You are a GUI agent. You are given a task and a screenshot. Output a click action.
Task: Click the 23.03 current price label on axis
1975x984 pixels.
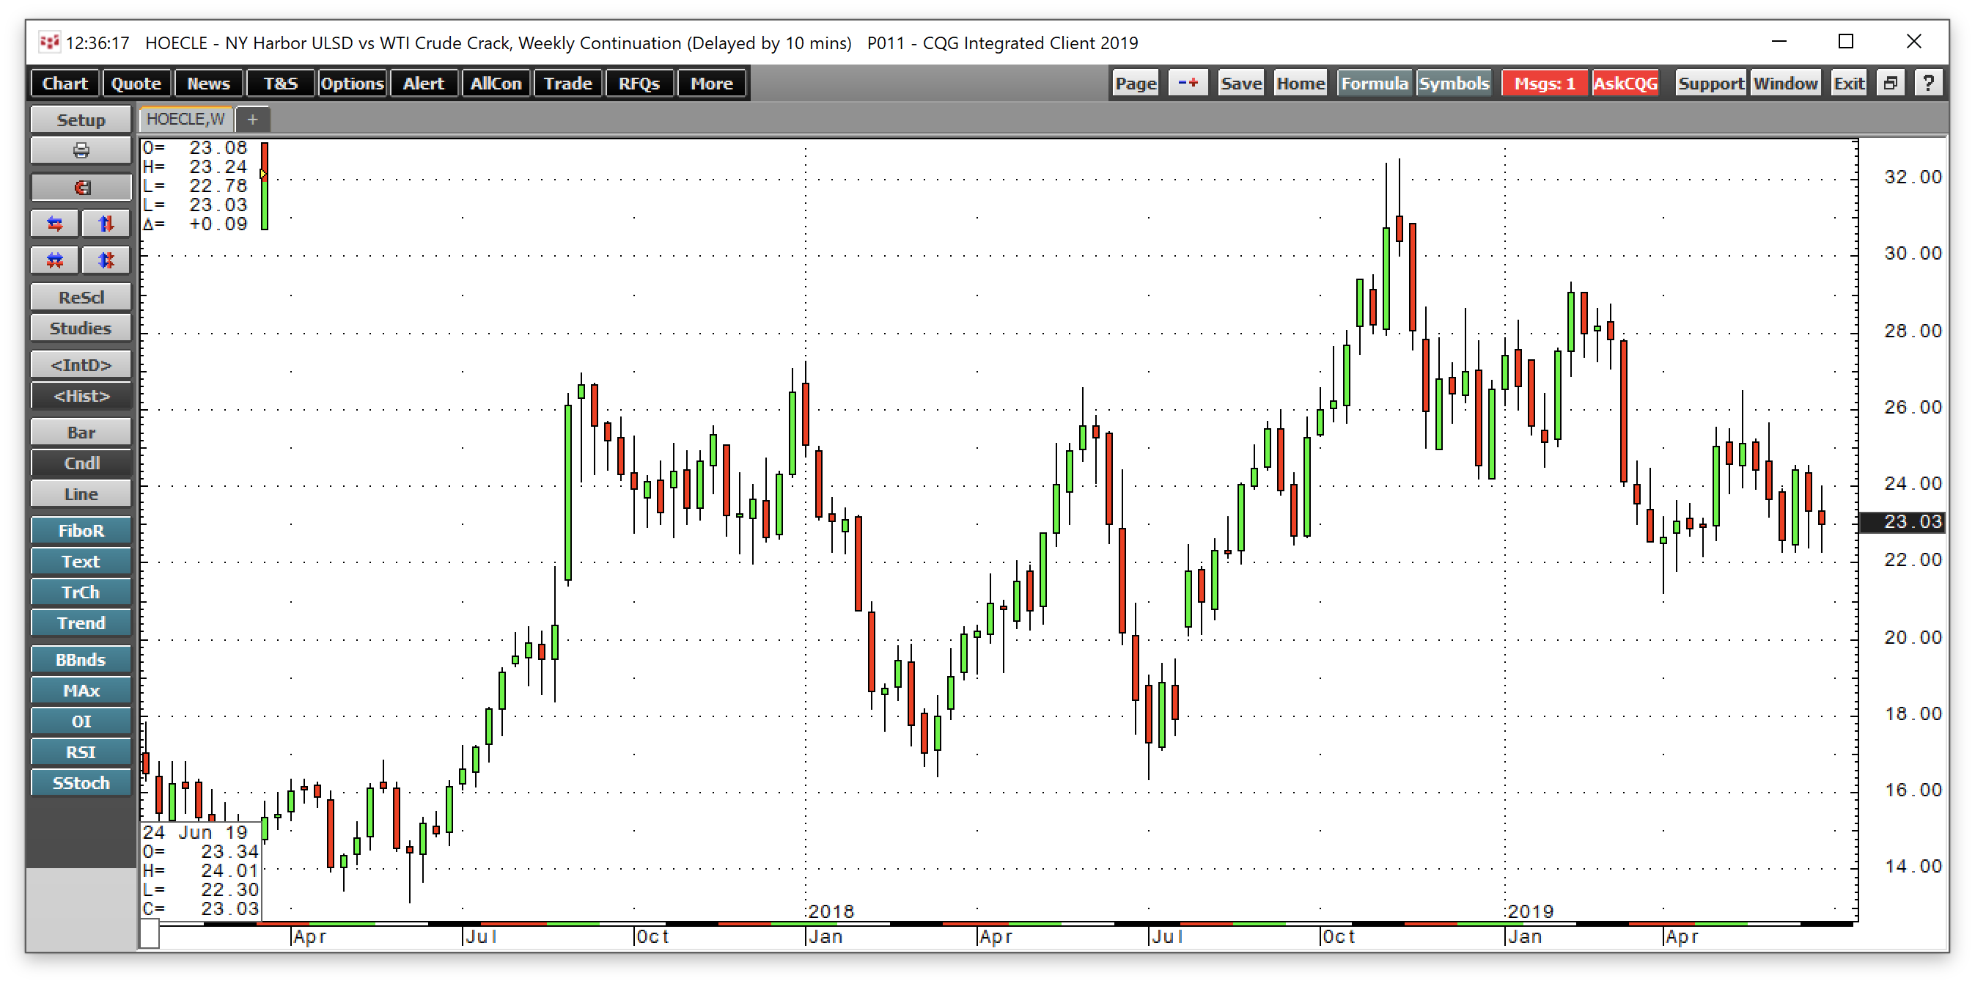point(1904,521)
